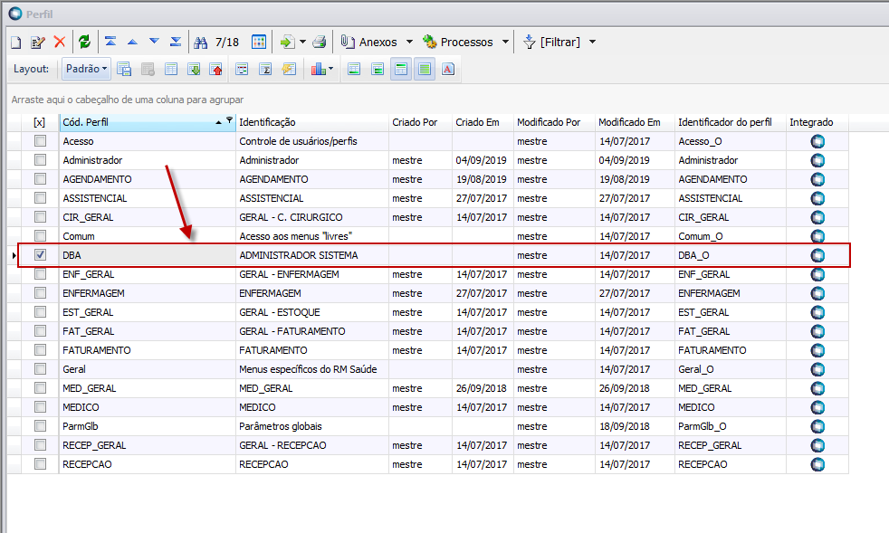Select the 'GERAL - ESTOQUE' cell
Image resolution: width=889 pixels, height=533 pixels.
(x=312, y=312)
